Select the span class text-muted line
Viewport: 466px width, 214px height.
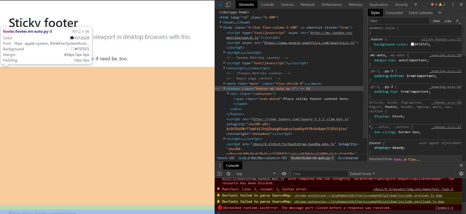(292, 99)
